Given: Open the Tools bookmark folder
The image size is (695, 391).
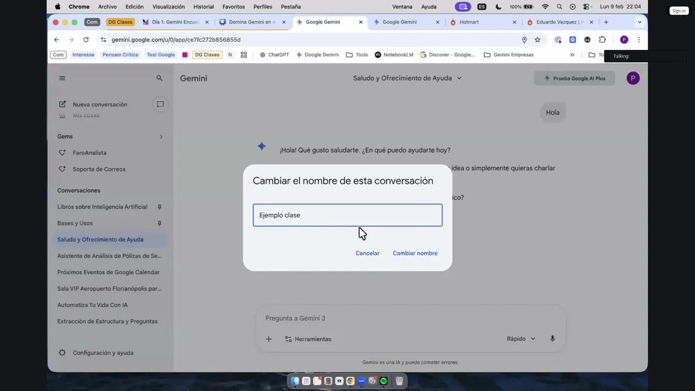Looking at the screenshot, I should tap(357, 55).
